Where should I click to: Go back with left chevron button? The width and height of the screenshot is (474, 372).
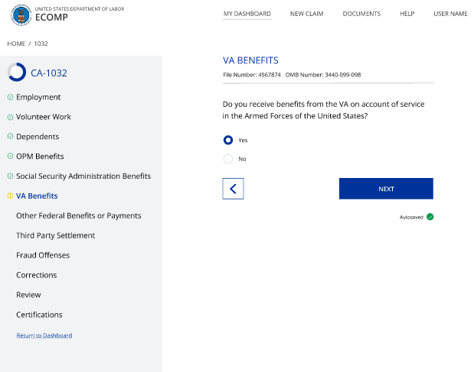click(x=233, y=189)
